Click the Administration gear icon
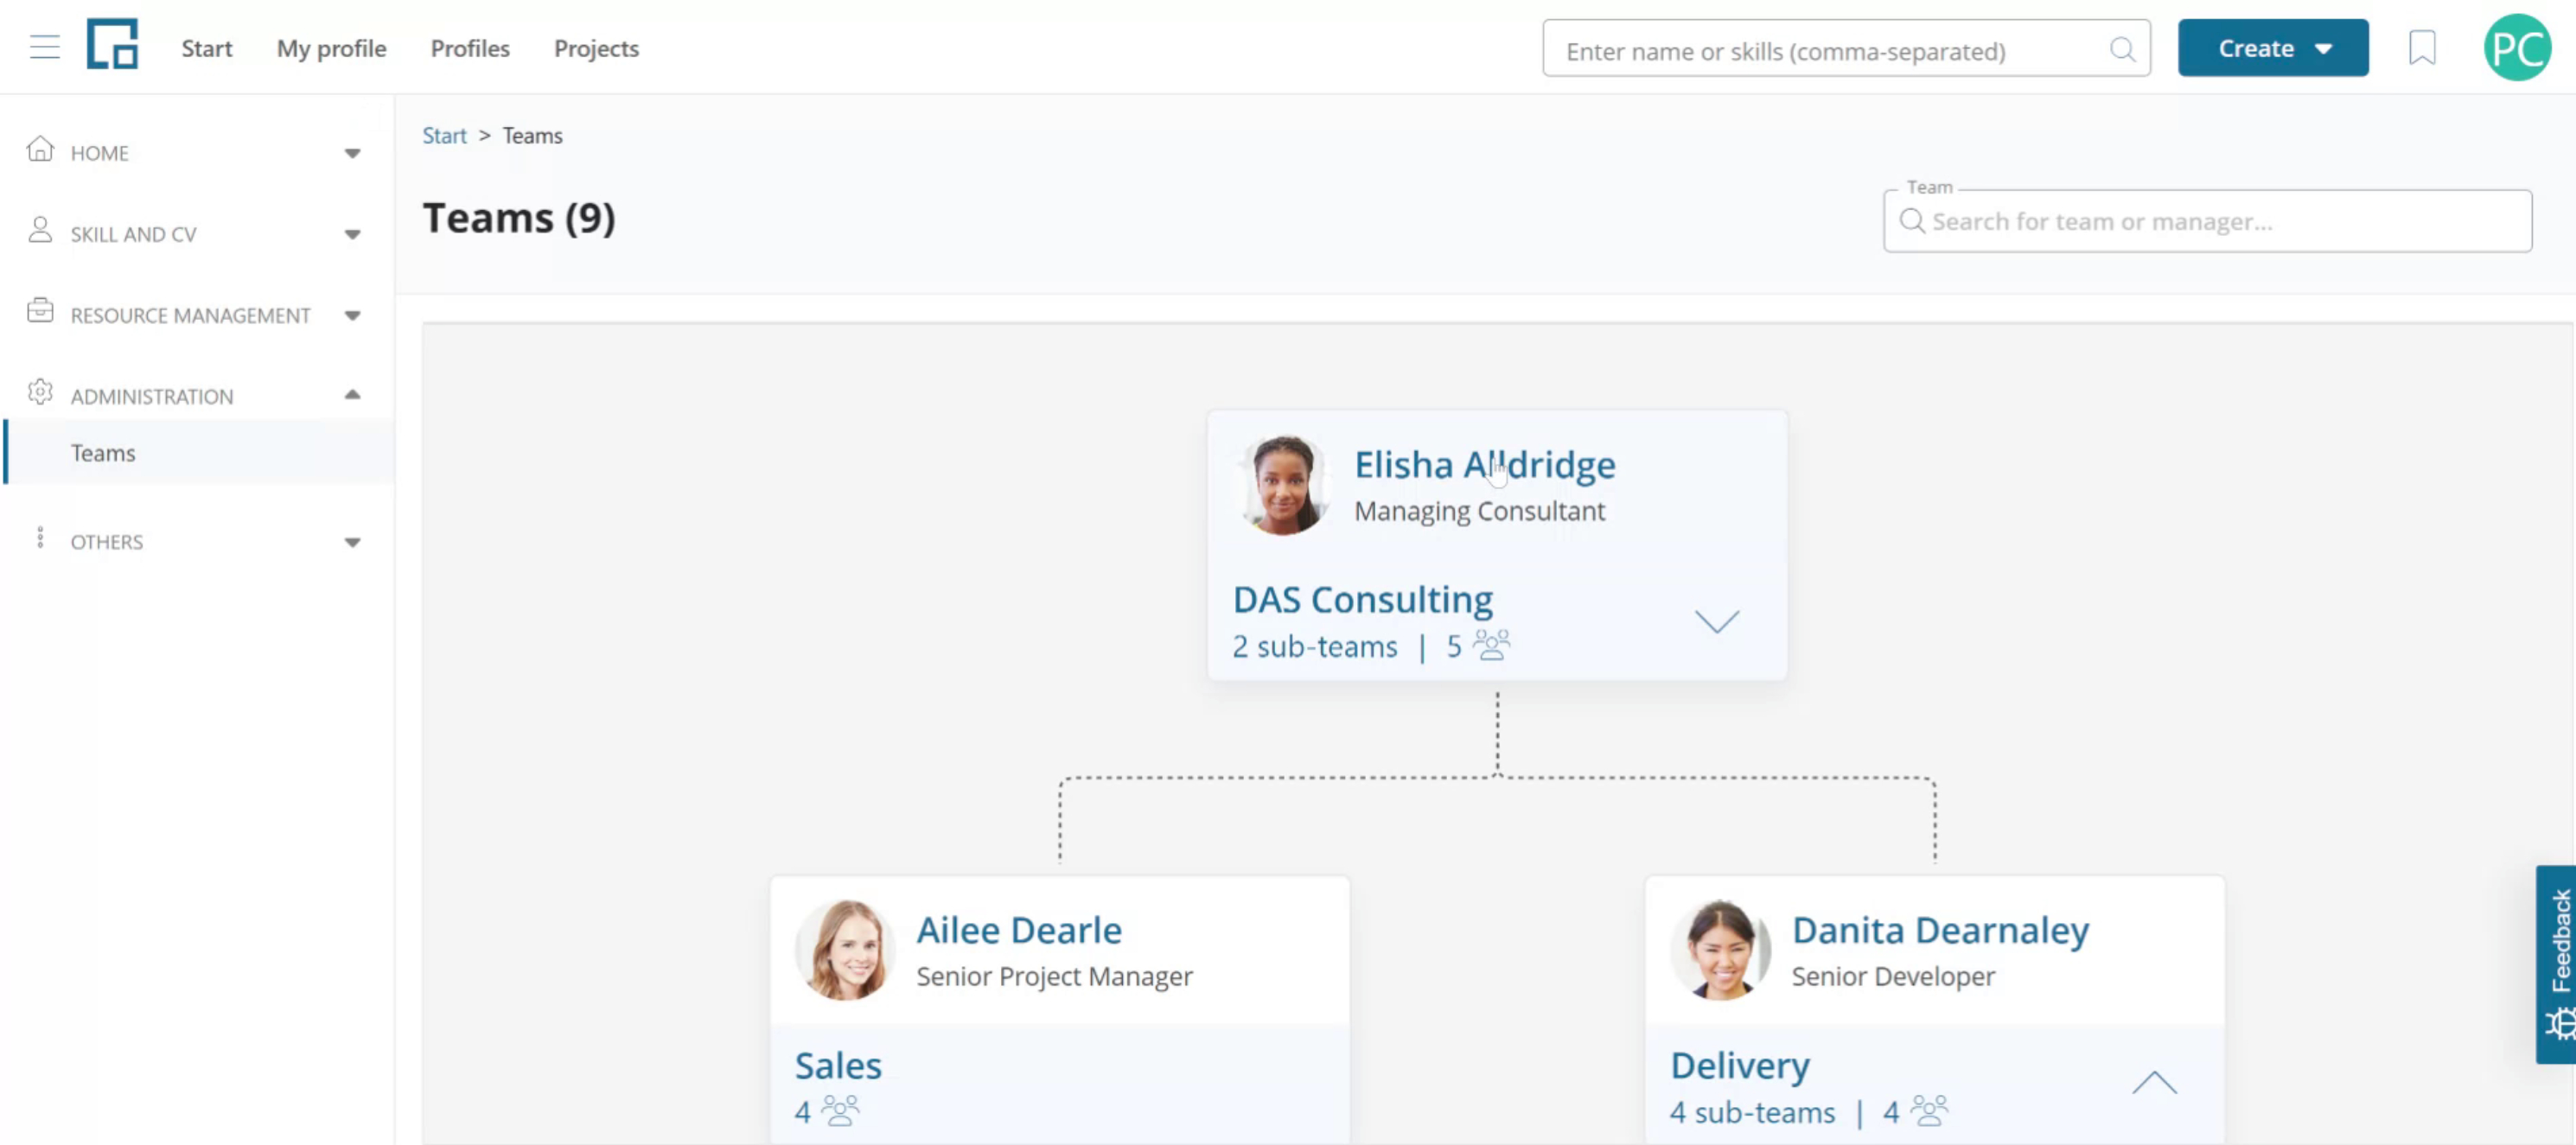 [x=40, y=392]
